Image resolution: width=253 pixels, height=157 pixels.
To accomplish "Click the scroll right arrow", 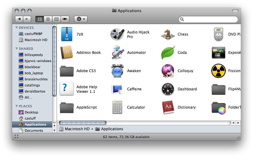I will point(238,123).
